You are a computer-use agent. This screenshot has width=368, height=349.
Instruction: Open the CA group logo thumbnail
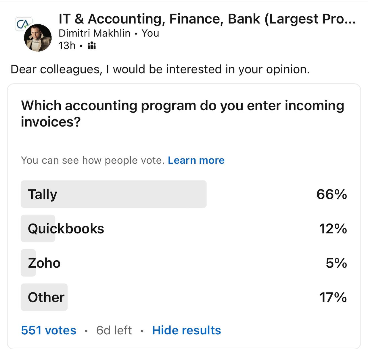(24, 24)
